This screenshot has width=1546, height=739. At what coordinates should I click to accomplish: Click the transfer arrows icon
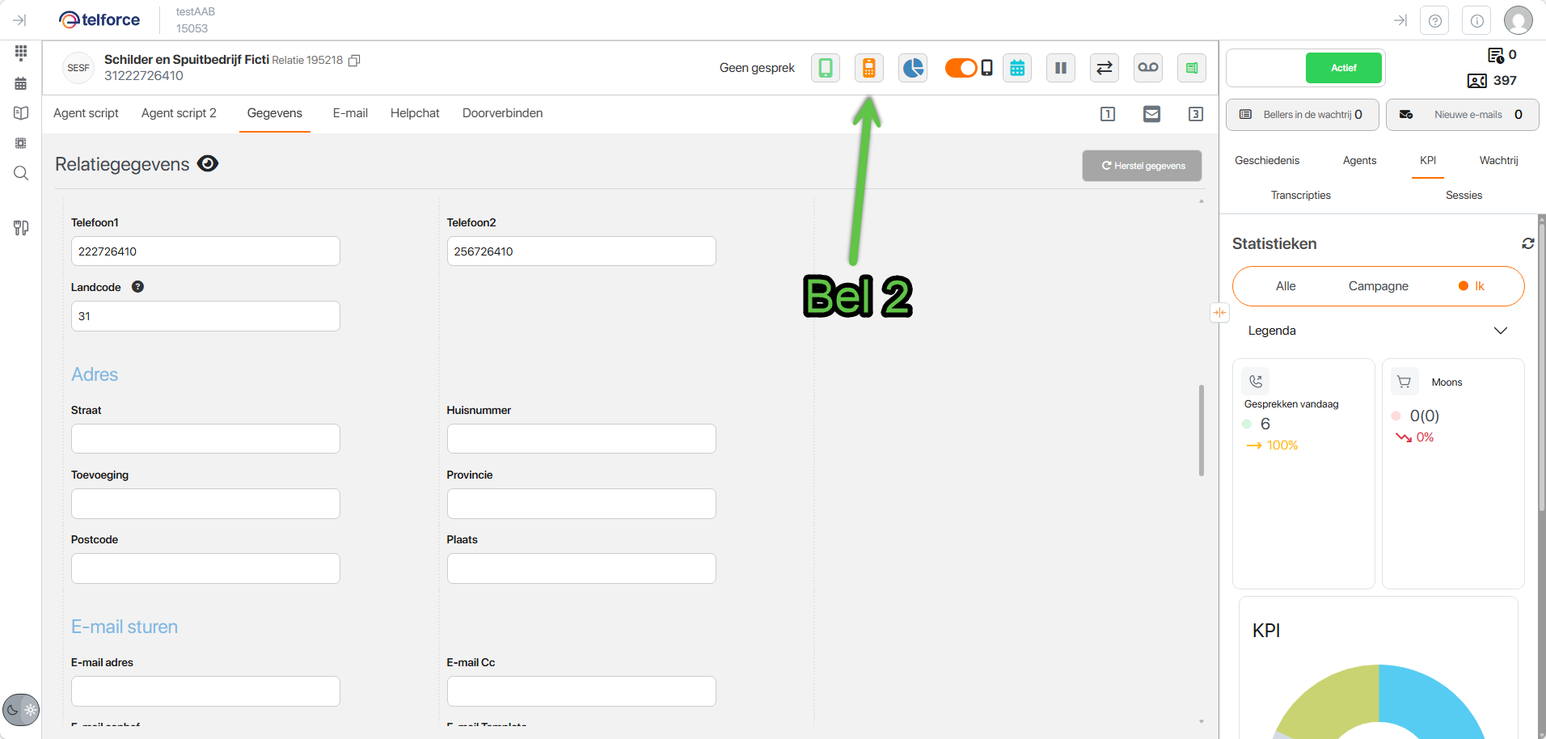coord(1104,68)
